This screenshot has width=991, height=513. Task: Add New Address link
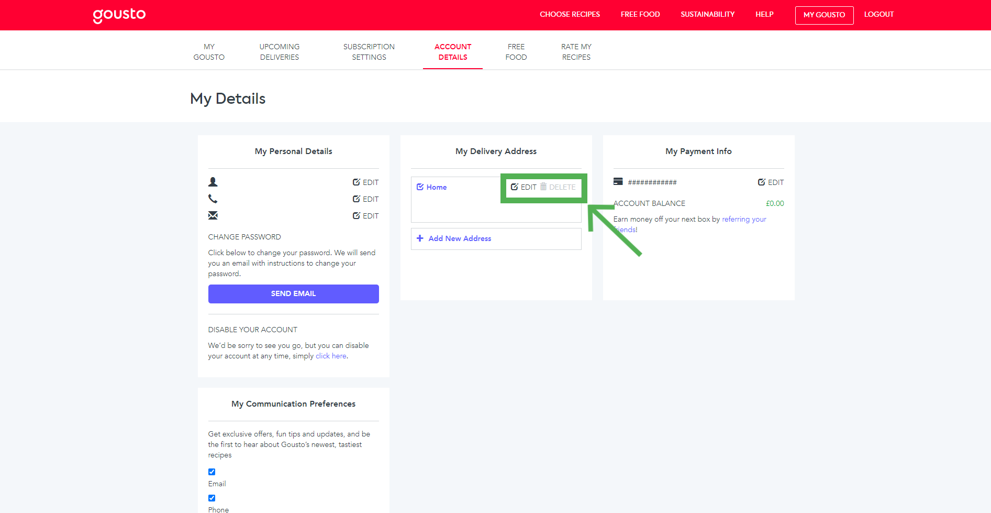(460, 238)
